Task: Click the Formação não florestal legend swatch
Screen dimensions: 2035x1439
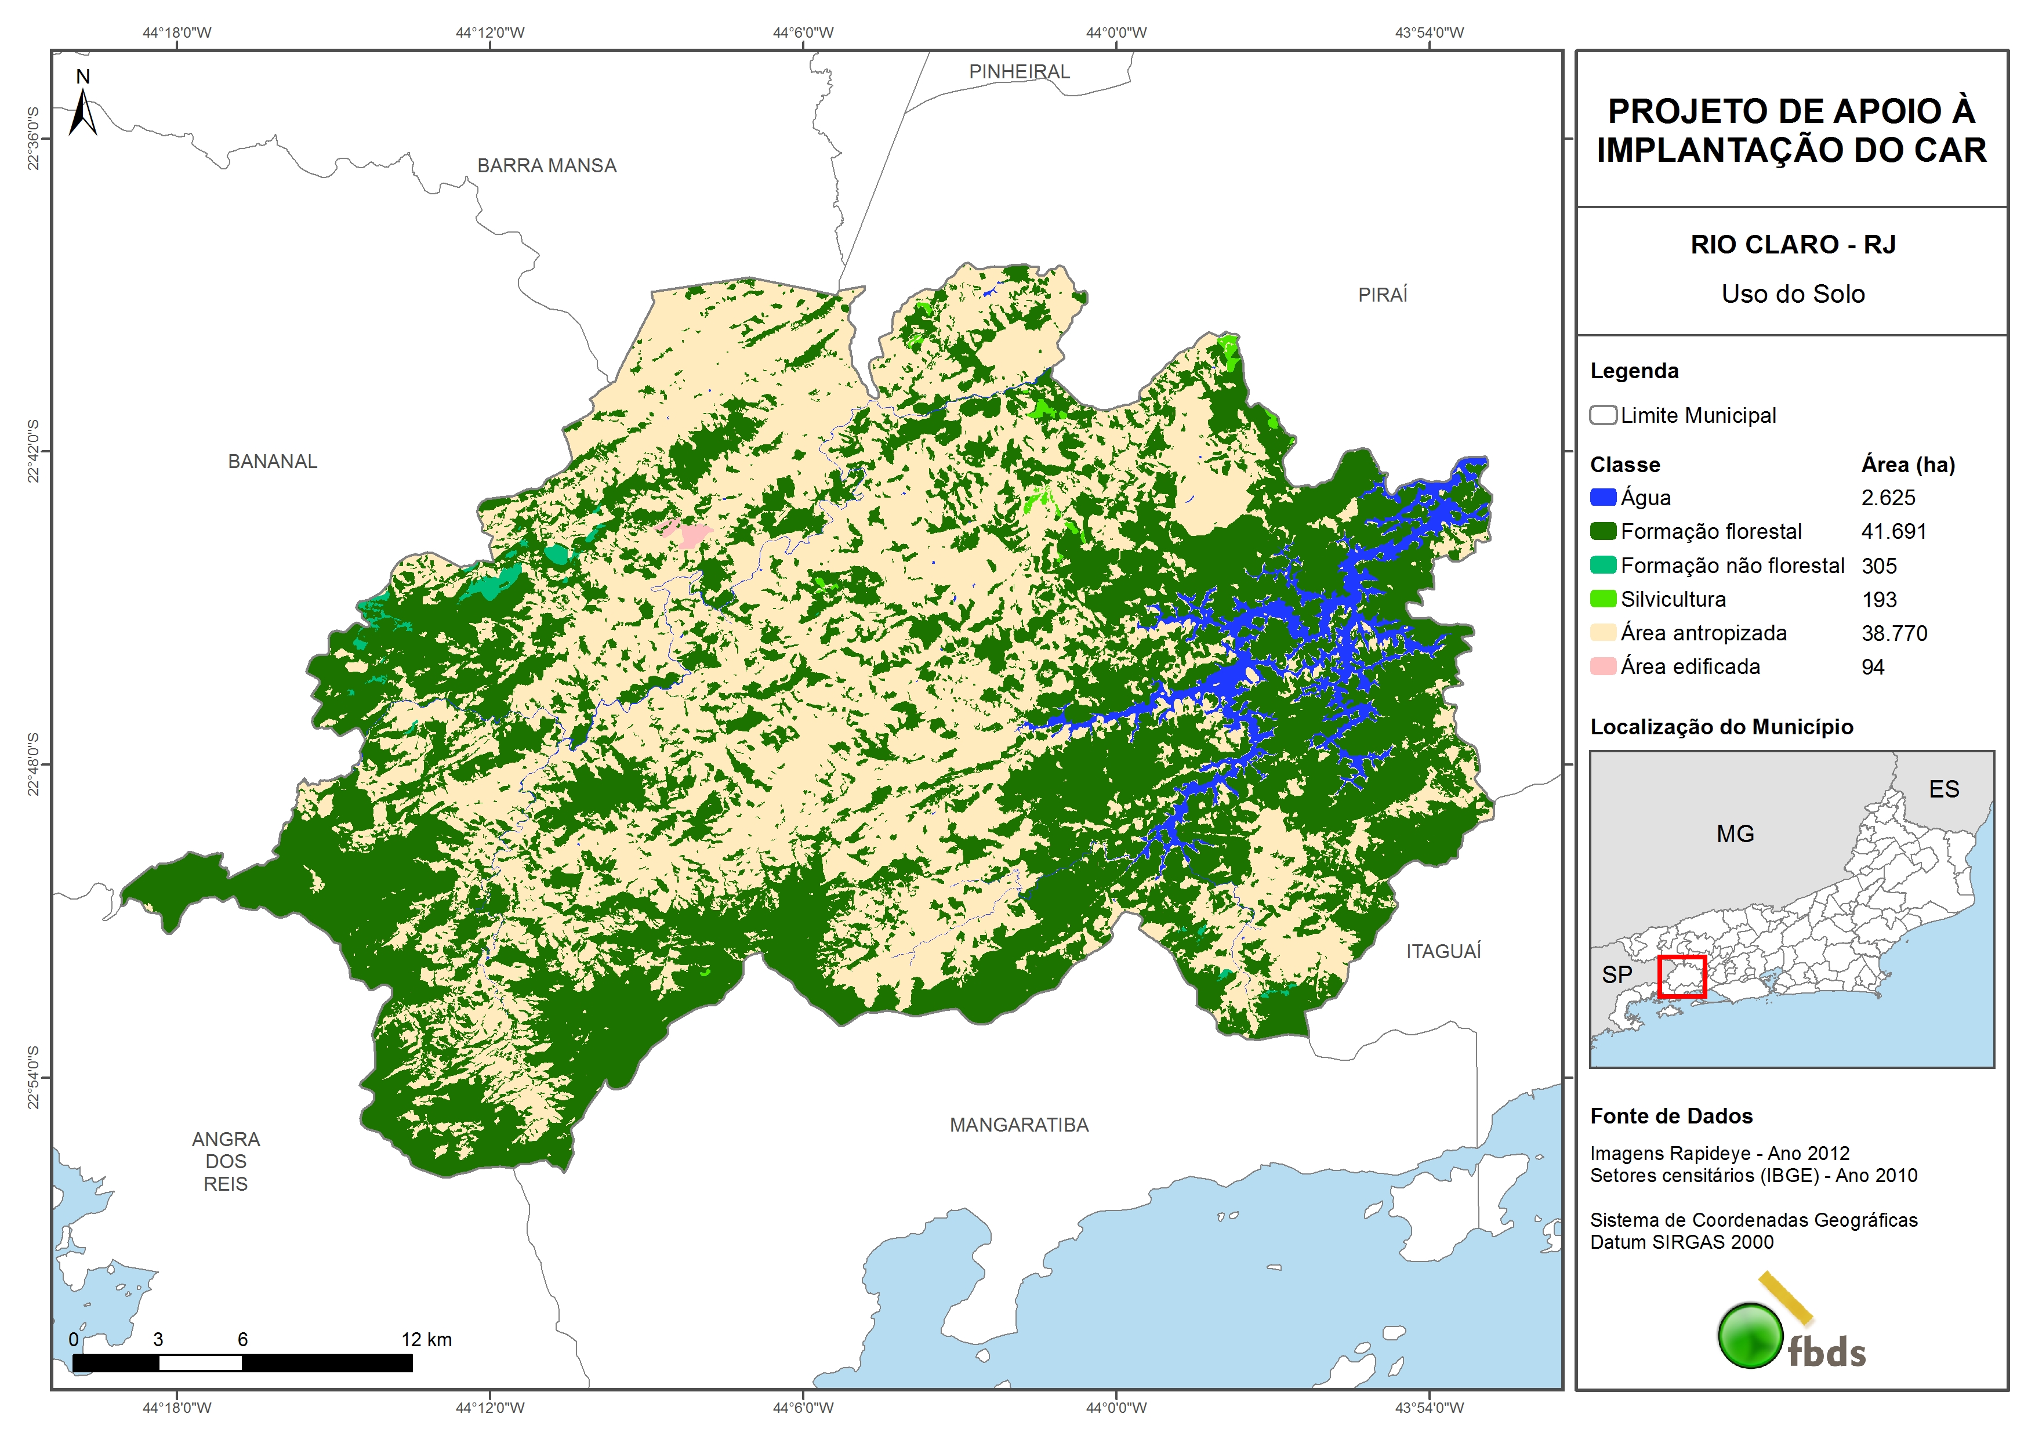Action: click(1602, 566)
